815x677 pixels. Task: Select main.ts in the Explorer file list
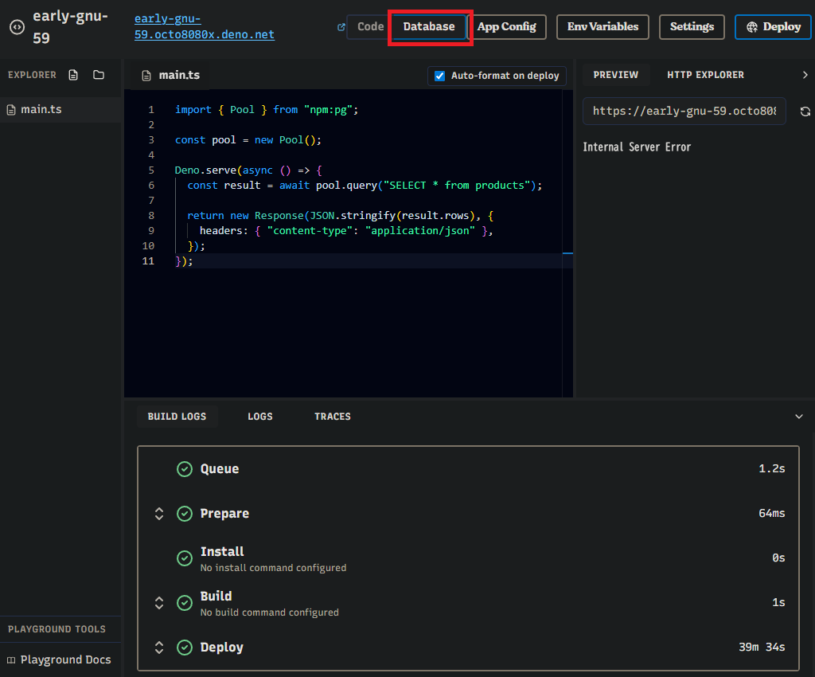pyautogui.click(x=41, y=110)
